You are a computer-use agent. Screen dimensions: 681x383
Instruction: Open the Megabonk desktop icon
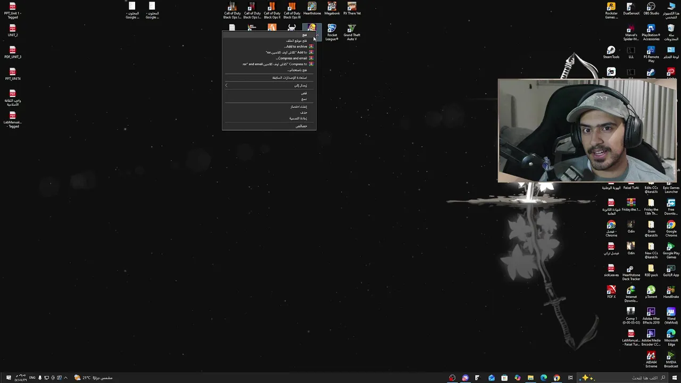[332, 9]
